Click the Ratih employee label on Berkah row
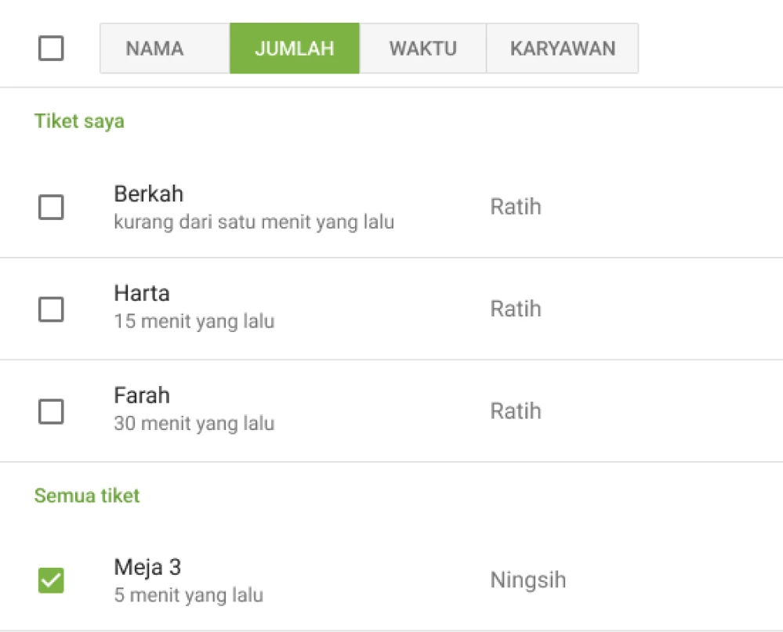Viewport: 783px width, 632px height. tap(515, 207)
